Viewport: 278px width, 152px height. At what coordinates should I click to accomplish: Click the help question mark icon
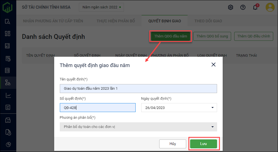coord(243,7)
